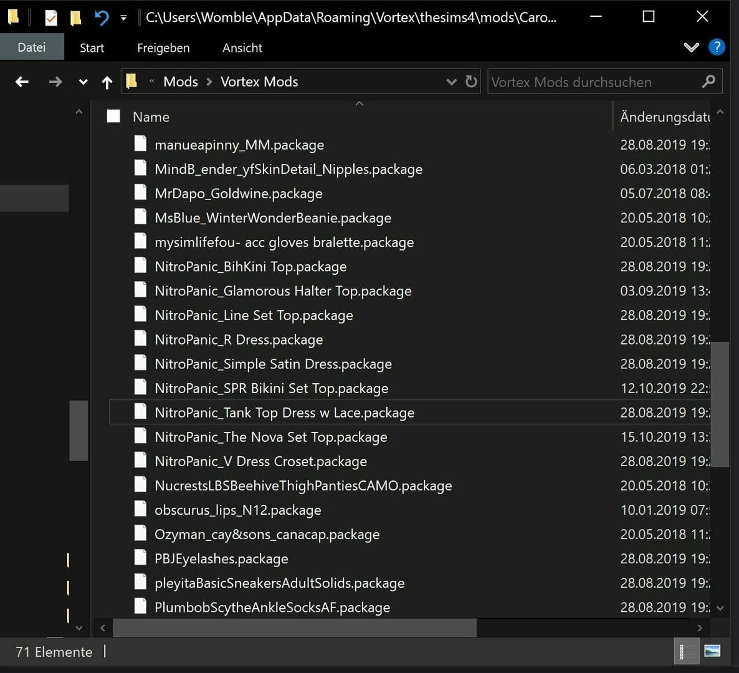Click the Back navigation arrow
Screen dimensions: 739x673
coord(22,82)
